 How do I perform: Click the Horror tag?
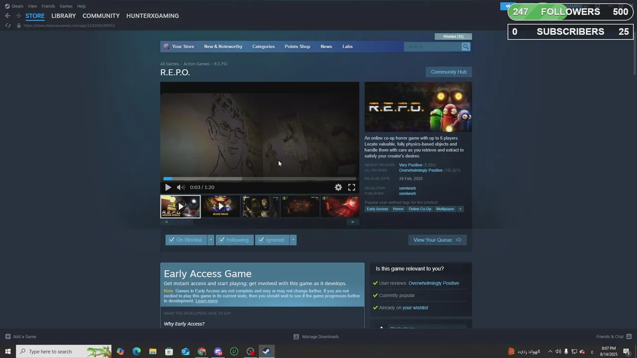click(398, 209)
